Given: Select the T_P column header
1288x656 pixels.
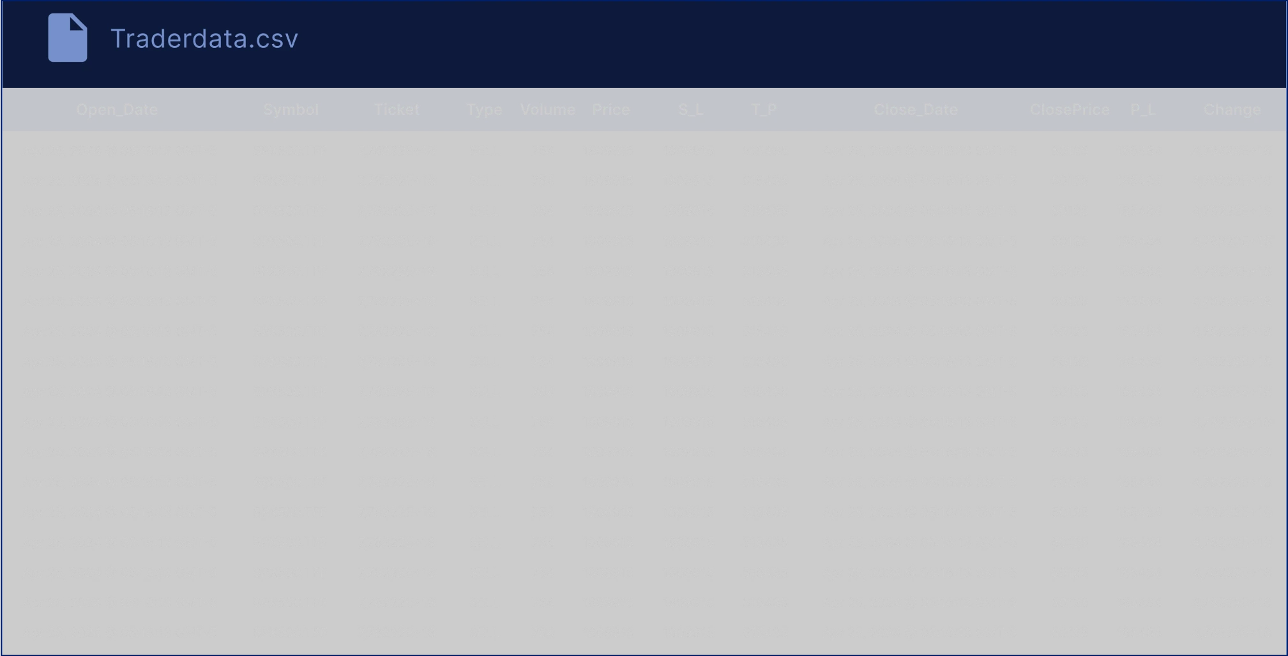Looking at the screenshot, I should [764, 110].
